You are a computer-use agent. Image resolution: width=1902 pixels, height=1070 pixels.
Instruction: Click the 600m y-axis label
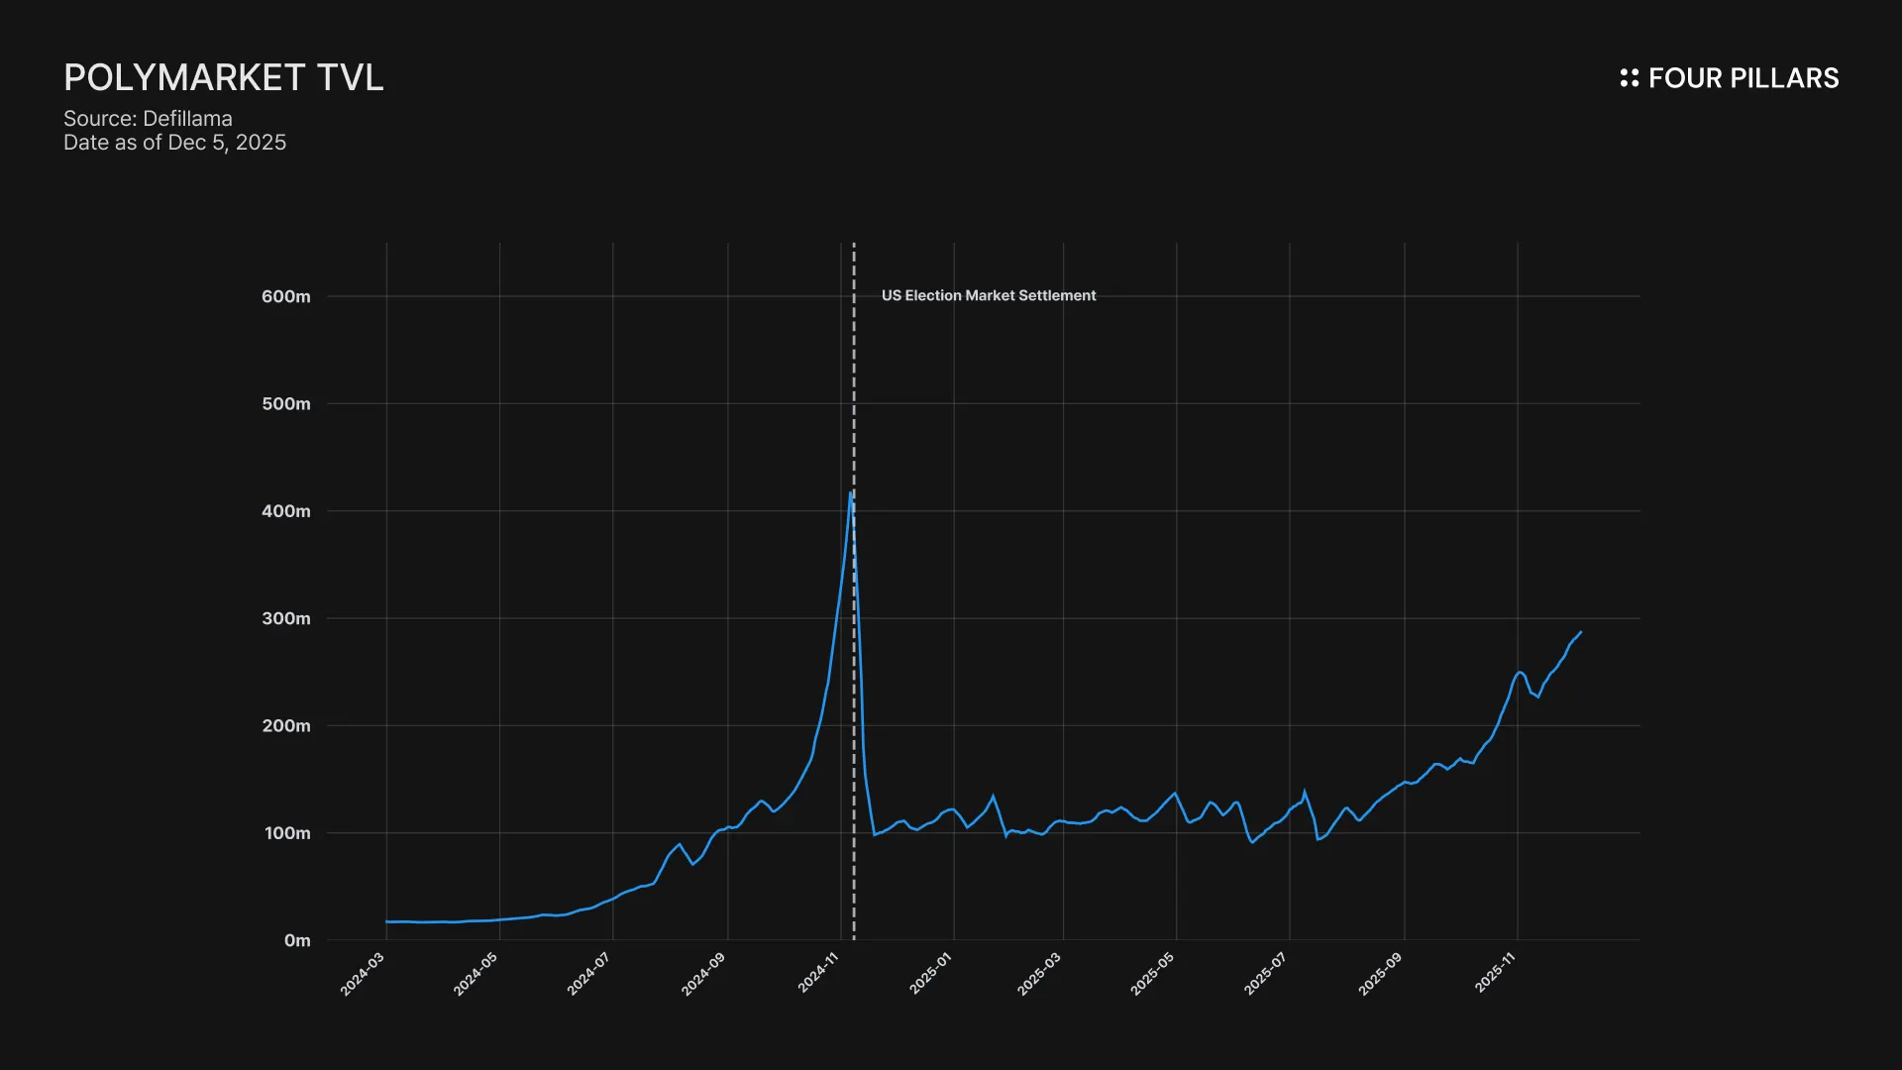285,296
